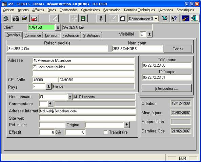Click the search magnifier toolbar icon

[x=6, y=19]
